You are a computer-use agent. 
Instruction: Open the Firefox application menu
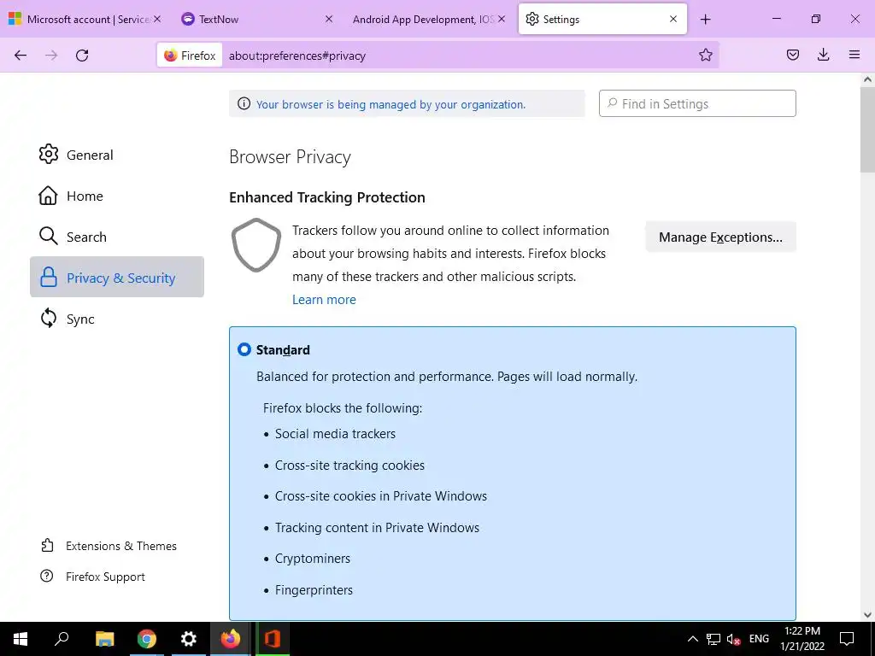click(x=854, y=55)
